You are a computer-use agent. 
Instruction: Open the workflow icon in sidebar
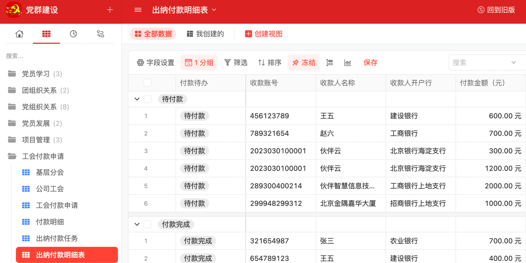pyautogui.click(x=100, y=34)
